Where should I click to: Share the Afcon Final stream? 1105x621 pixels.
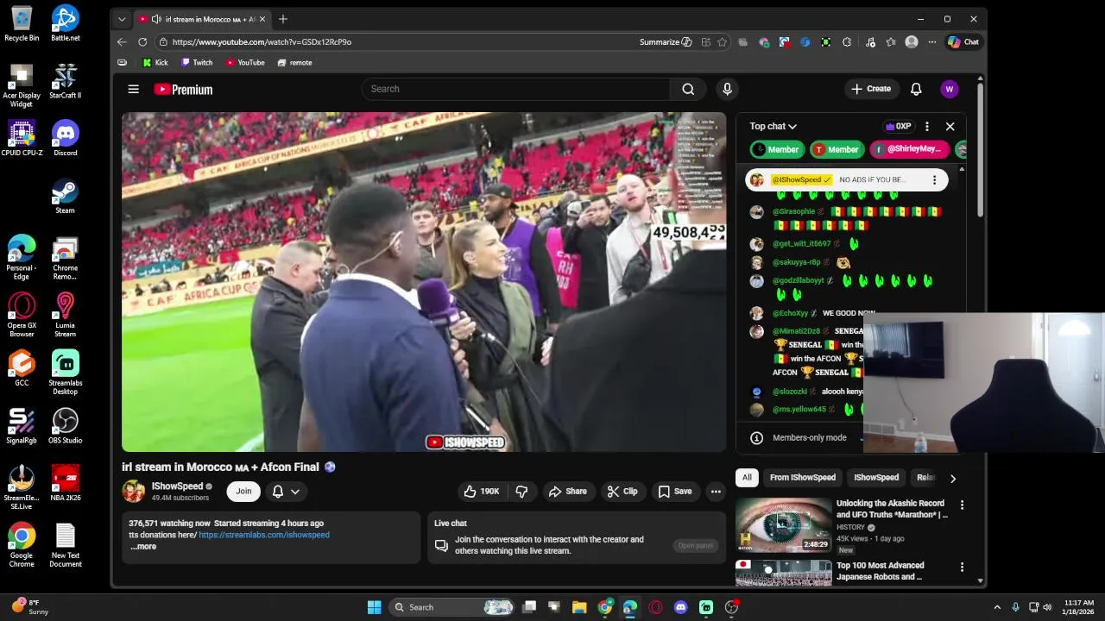click(x=567, y=492)
